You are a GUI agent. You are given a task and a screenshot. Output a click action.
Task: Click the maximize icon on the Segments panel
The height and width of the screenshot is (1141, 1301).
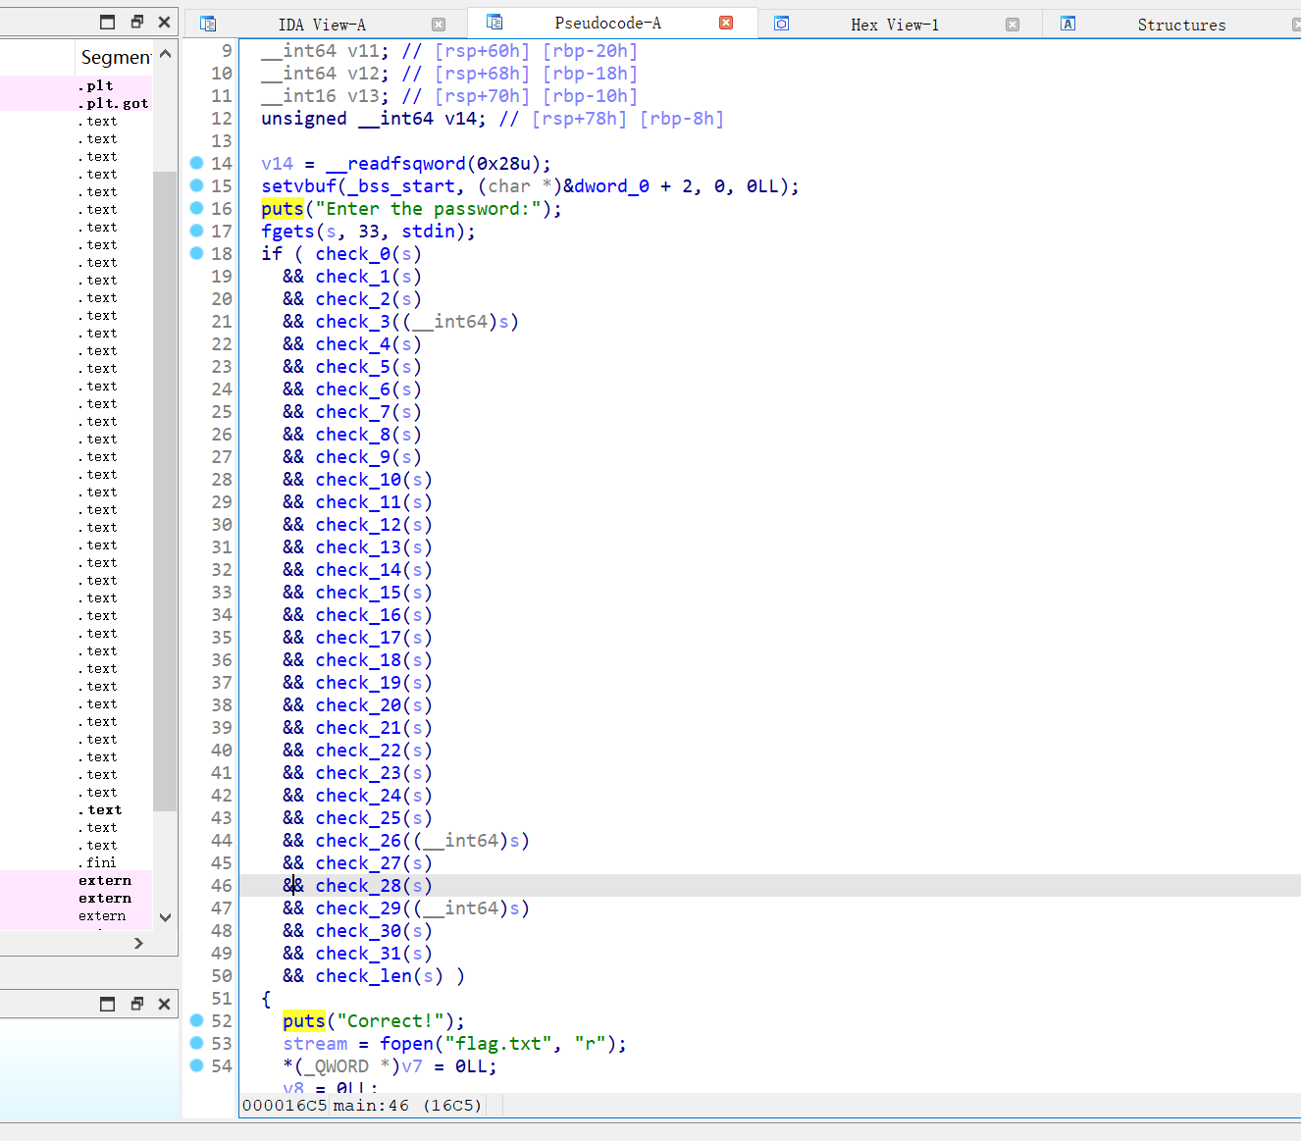(x=107, y=21)
